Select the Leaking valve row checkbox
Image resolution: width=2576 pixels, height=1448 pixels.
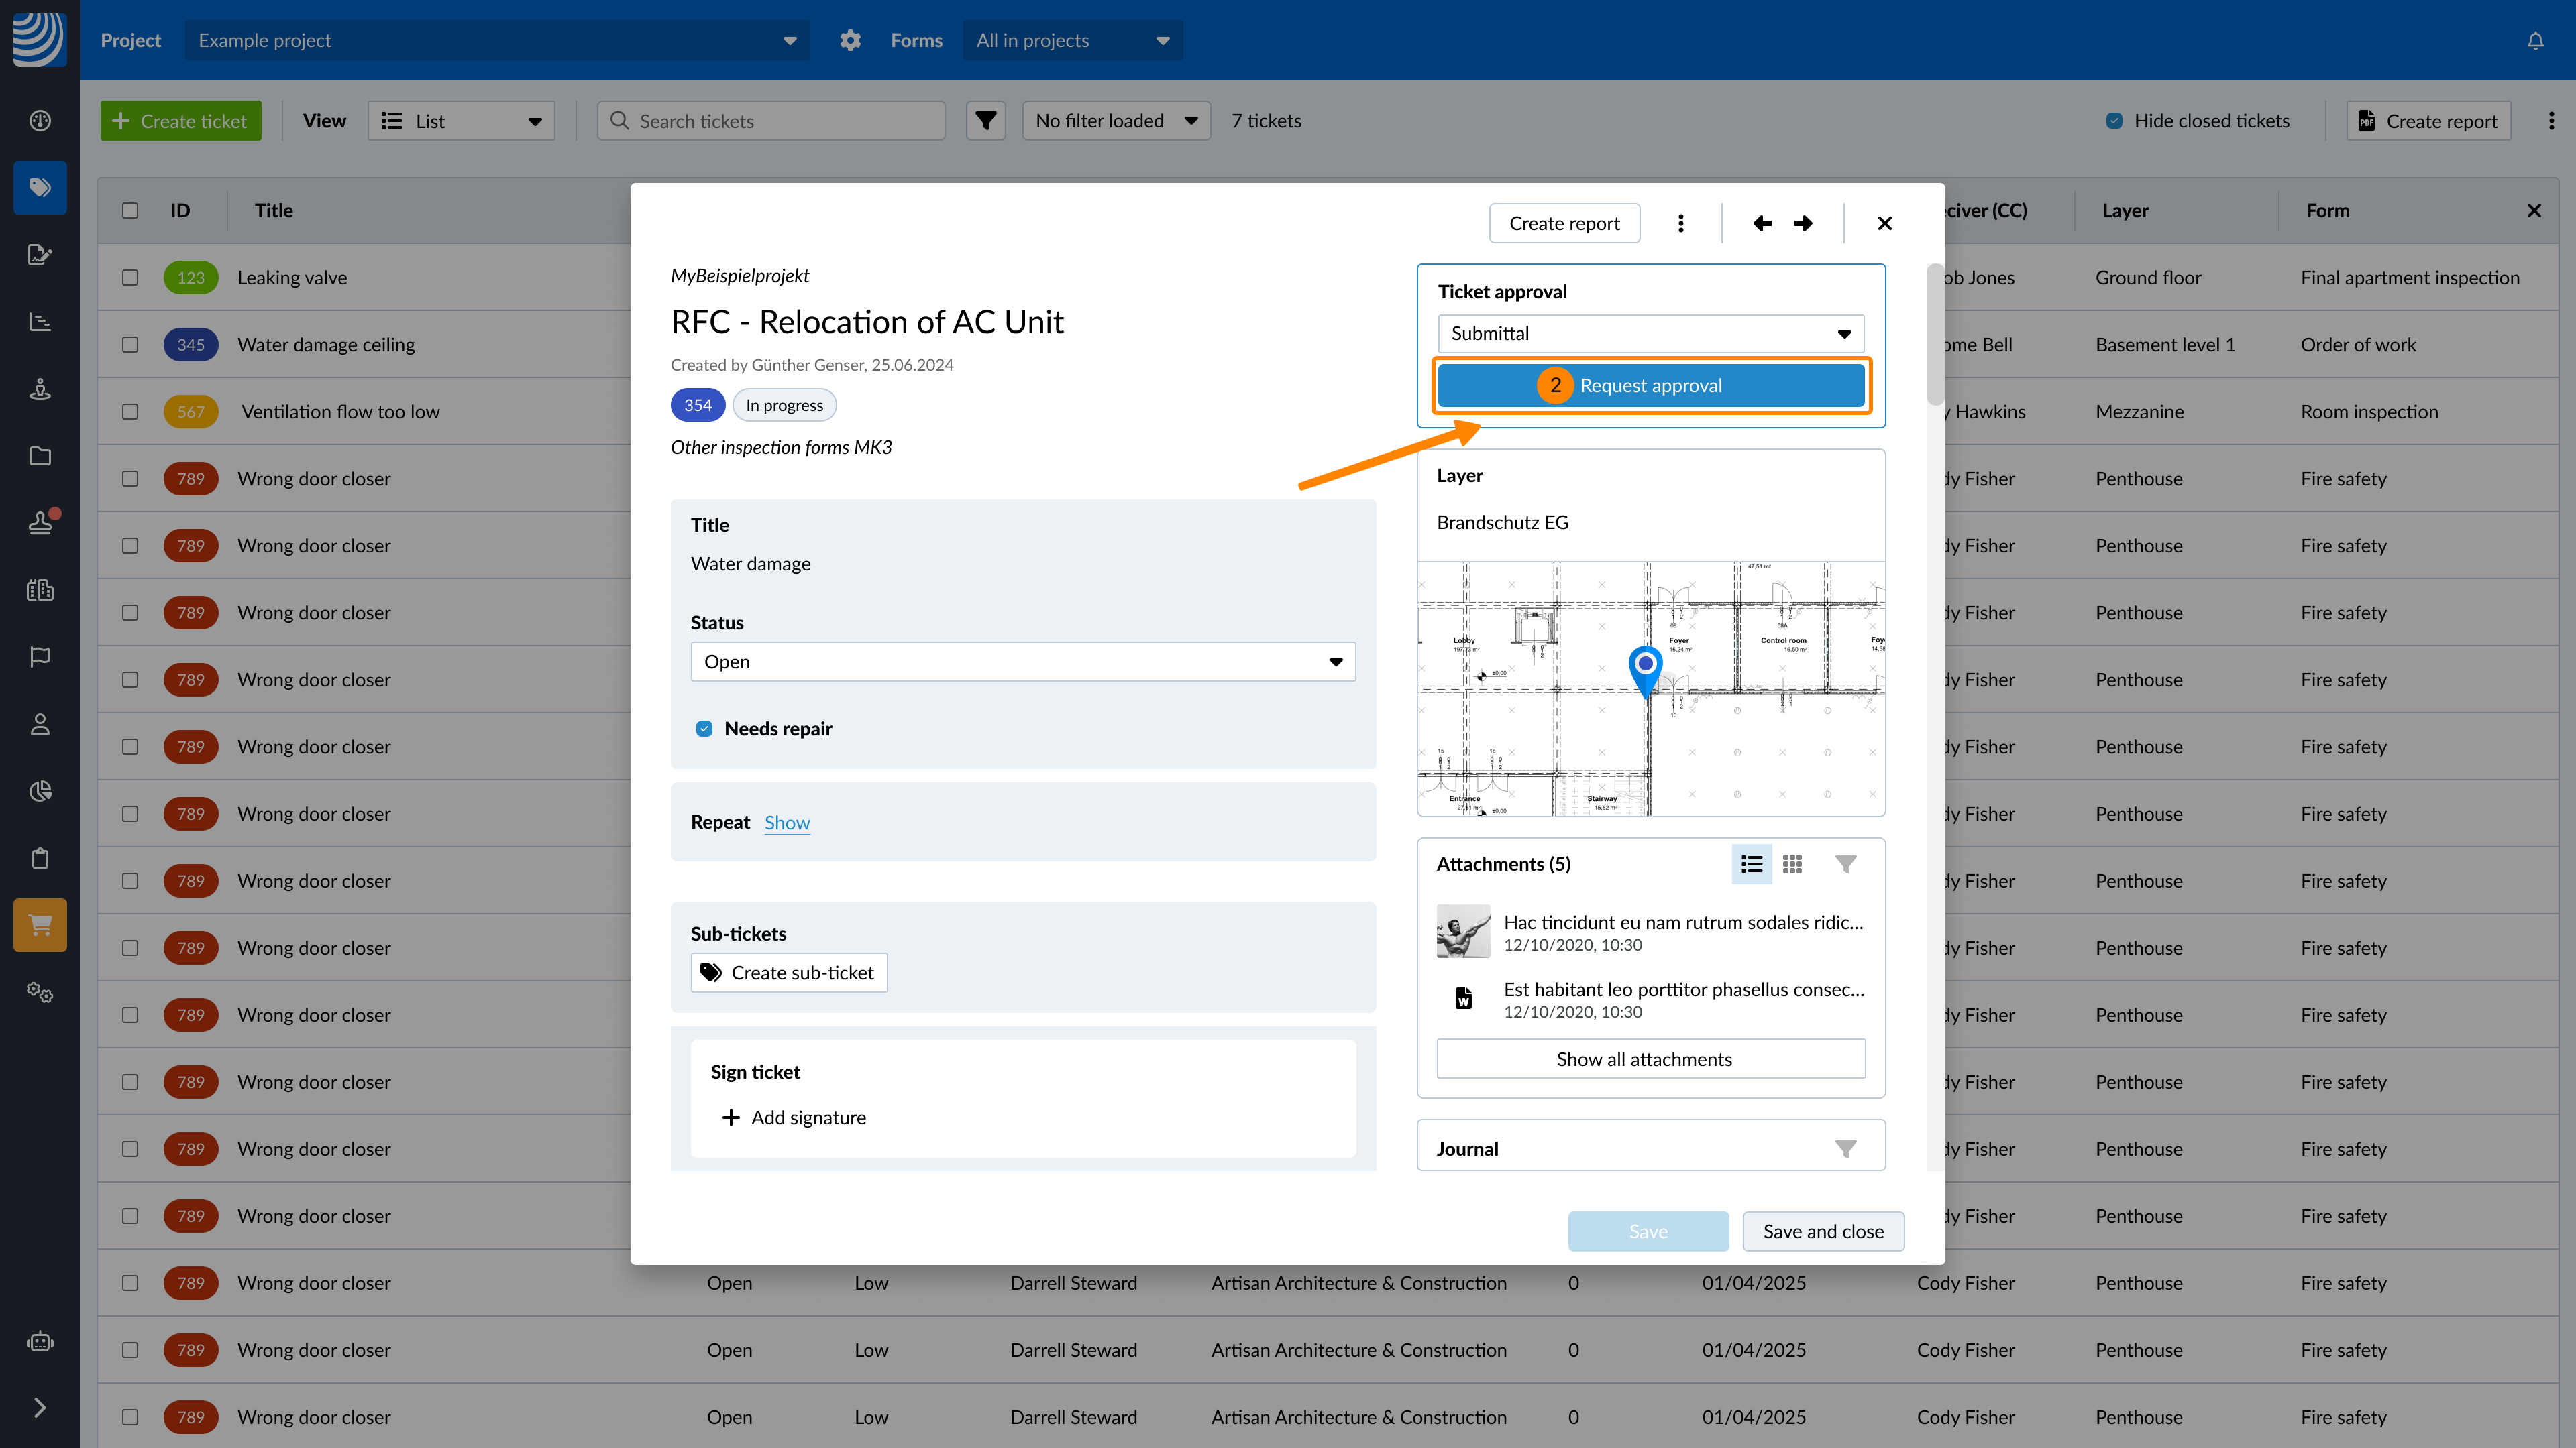point(130,278)
